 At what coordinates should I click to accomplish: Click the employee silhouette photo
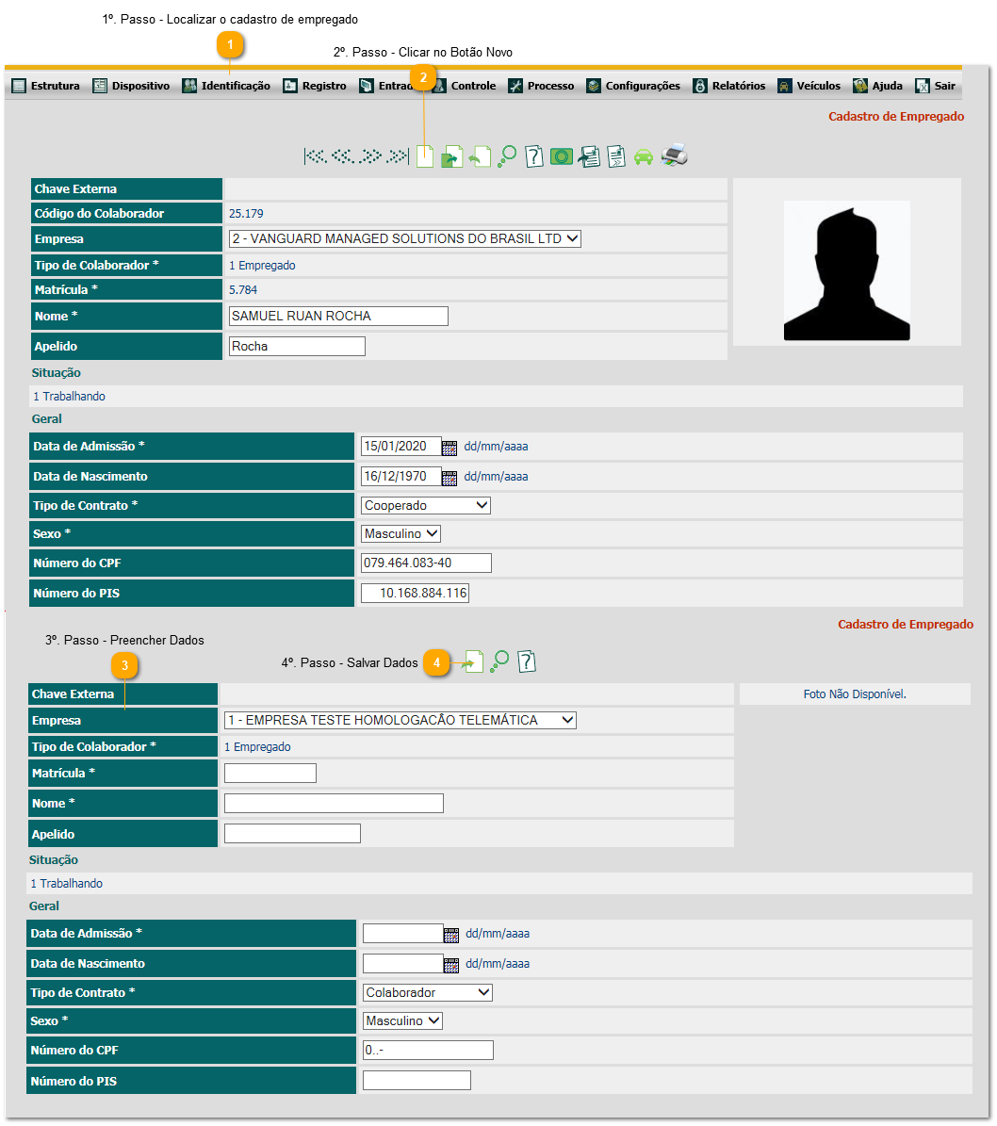(846, 270)
